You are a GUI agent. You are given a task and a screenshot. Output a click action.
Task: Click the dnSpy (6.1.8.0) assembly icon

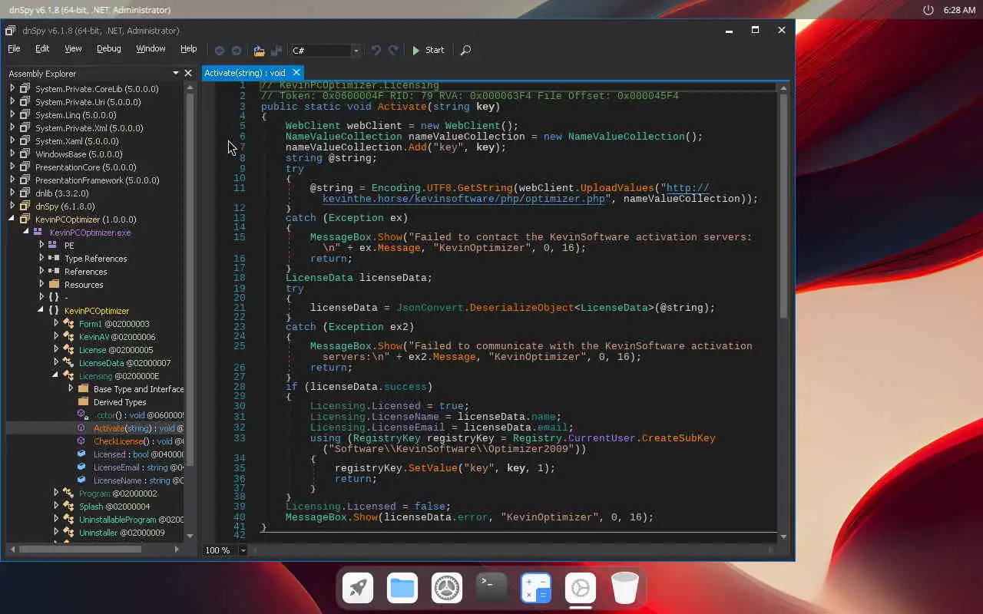point(25,206)
